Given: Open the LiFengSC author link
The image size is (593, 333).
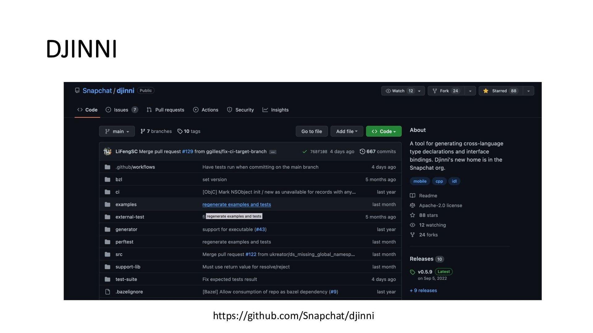Looking at the screenshot, I should click(127, 151).
